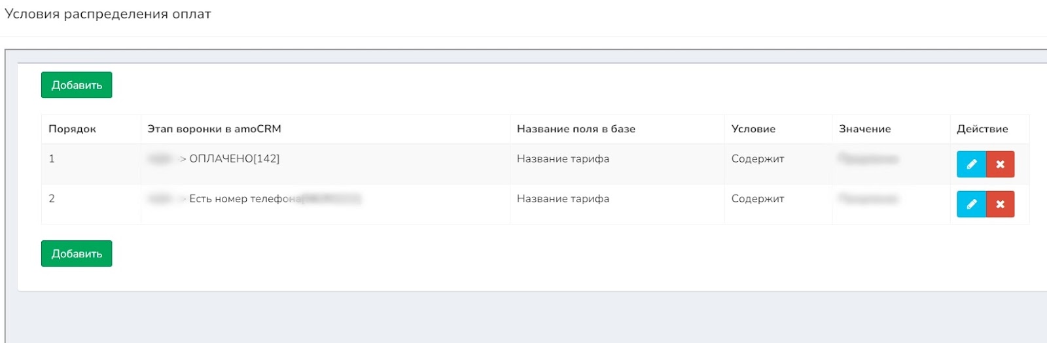Select the Есть номер телефона stage cell
This screenshot has width=1047, height=343.
(x=245, y=199)
